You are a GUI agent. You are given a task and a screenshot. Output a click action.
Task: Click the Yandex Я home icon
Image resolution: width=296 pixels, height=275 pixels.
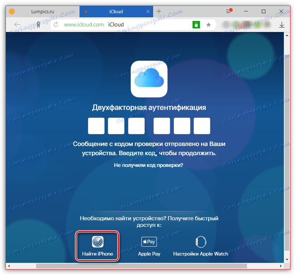(x=38, y=25)
